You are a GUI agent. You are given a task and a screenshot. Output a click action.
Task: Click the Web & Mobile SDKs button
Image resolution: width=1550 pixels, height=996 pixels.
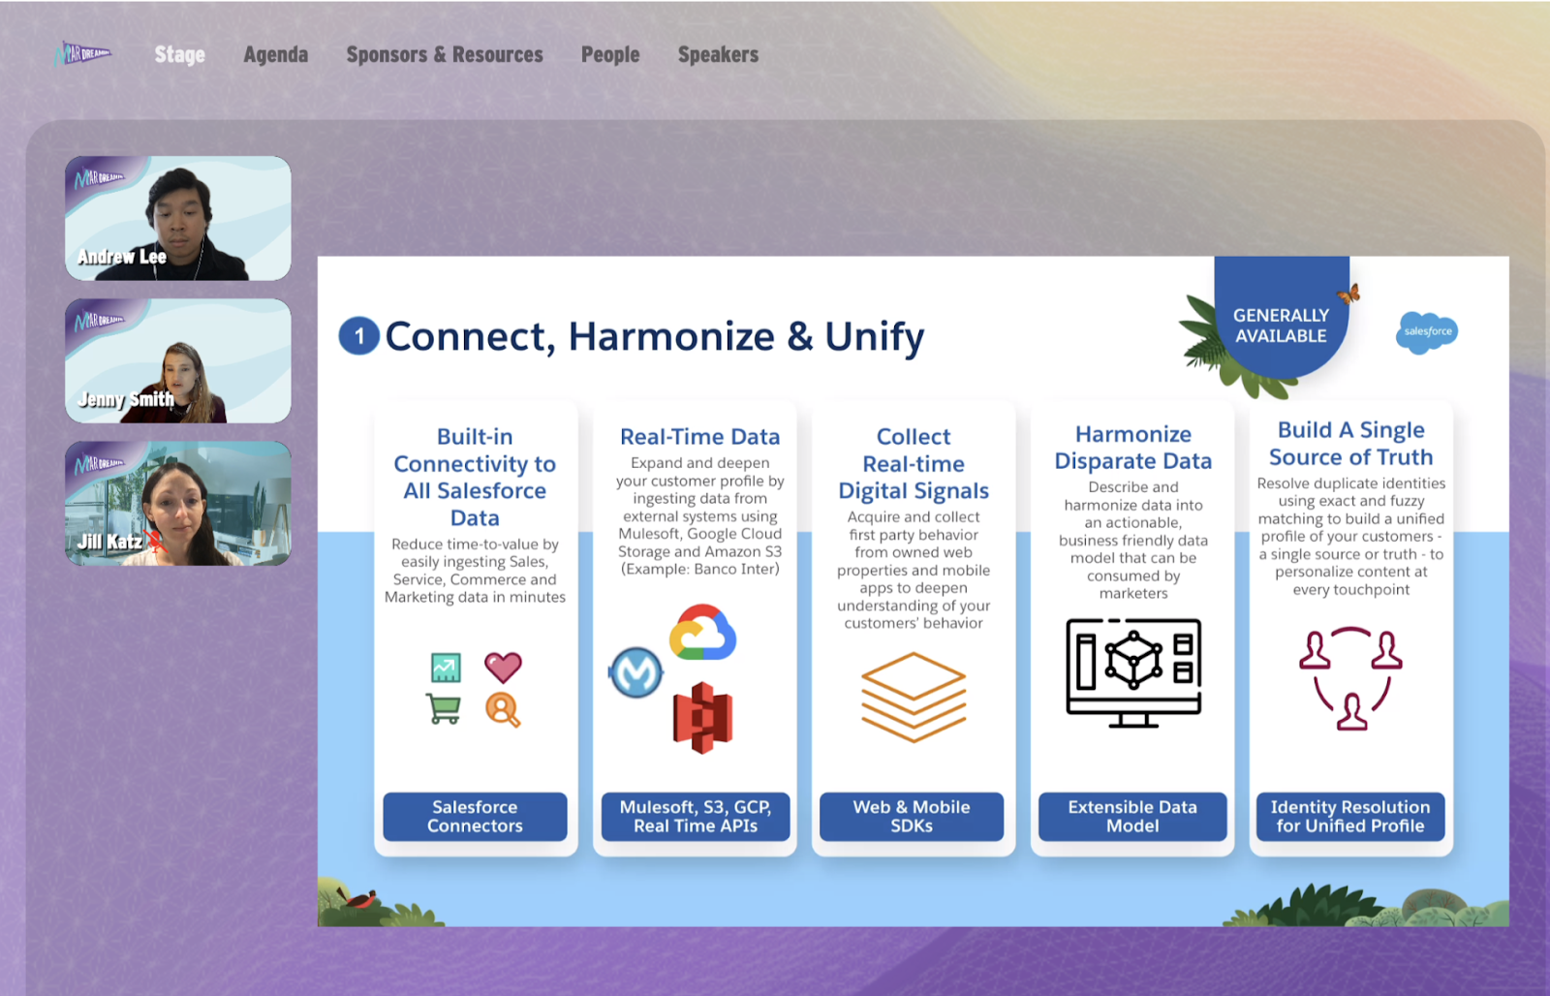click(912, 816)
